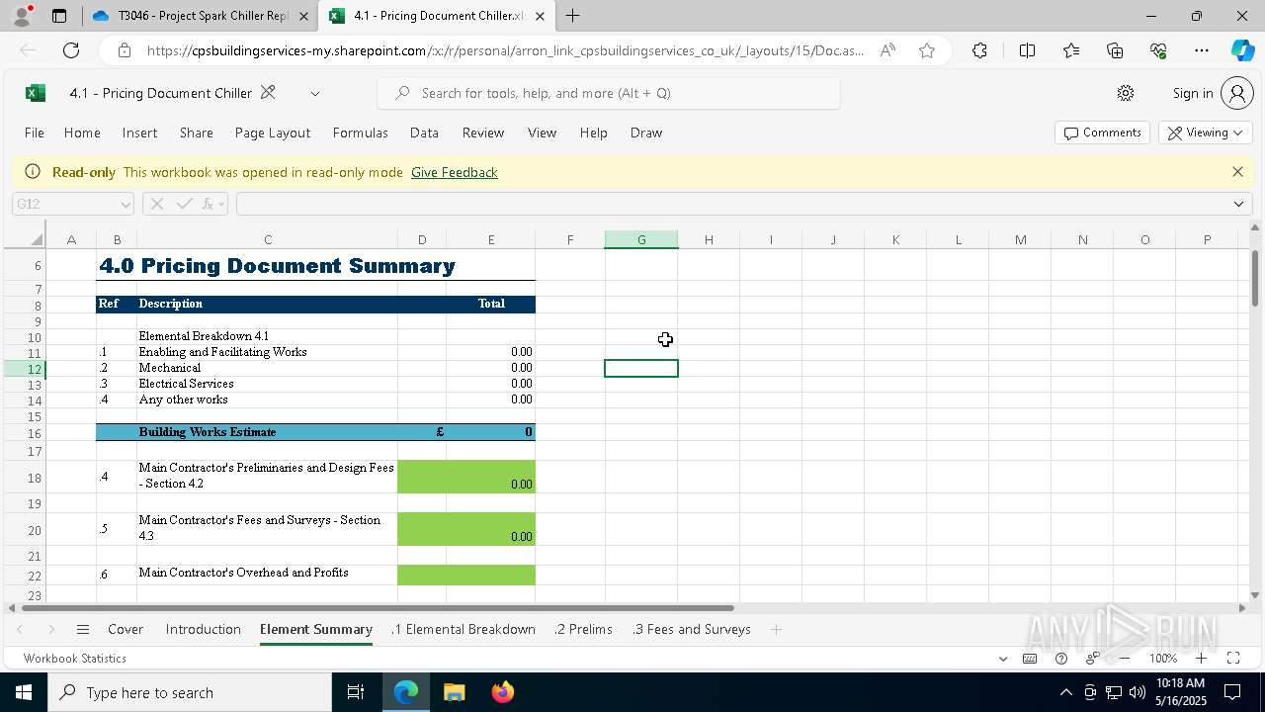Screen dimensions: 1265x712
Task: Click the insert function fx icon
Action: [x=209, y=204]
